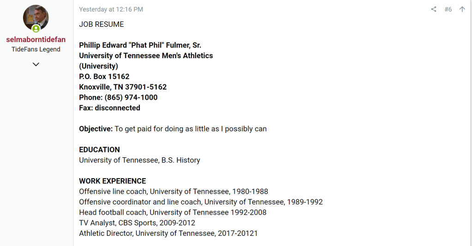Expand user details chevron below TideFans Legend
The height and width of the screenshot is (246, 472).
36,64
